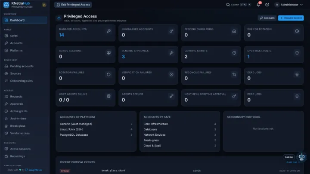
Task: Open the Audit trail link
Action: [293, 162]
